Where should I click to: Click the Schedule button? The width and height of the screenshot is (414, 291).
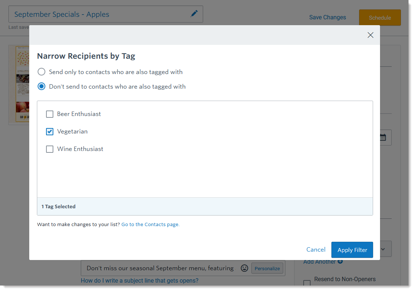coord(380,18)
